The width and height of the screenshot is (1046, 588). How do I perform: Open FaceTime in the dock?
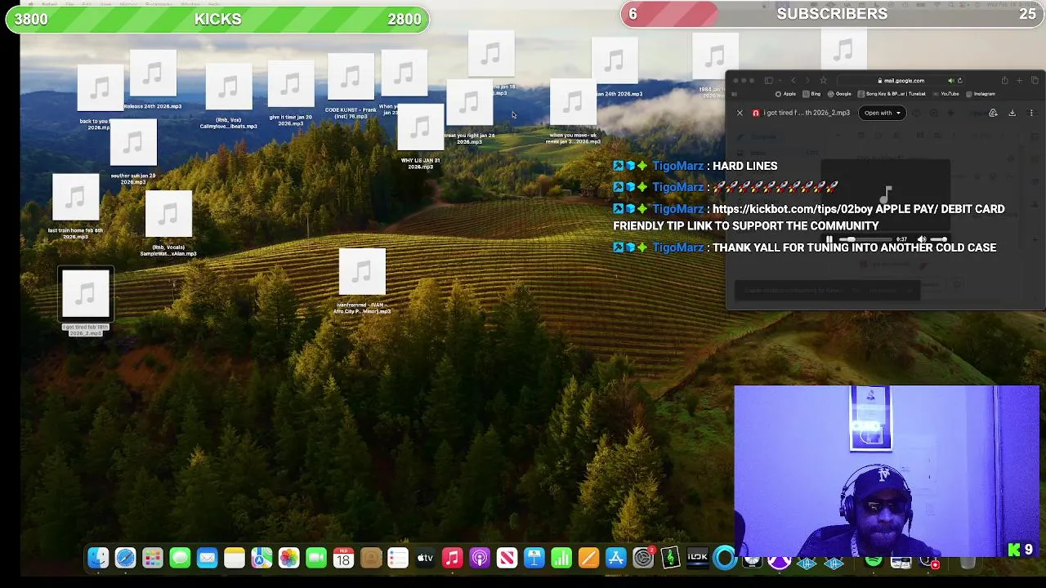click(316, 558)
